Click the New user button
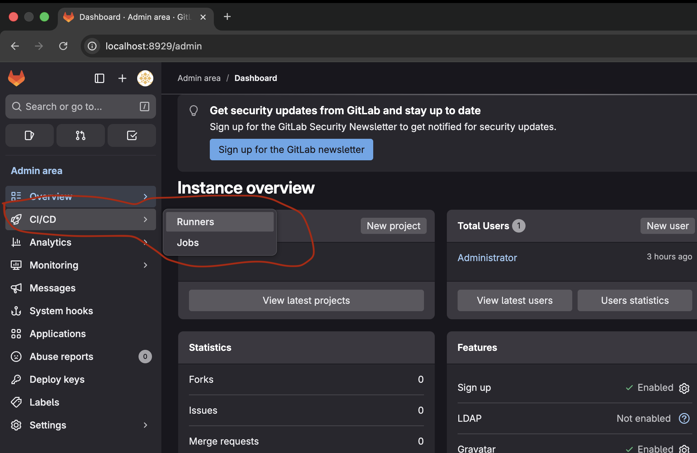This screenshot has width=697, height=453. (667, 225)
